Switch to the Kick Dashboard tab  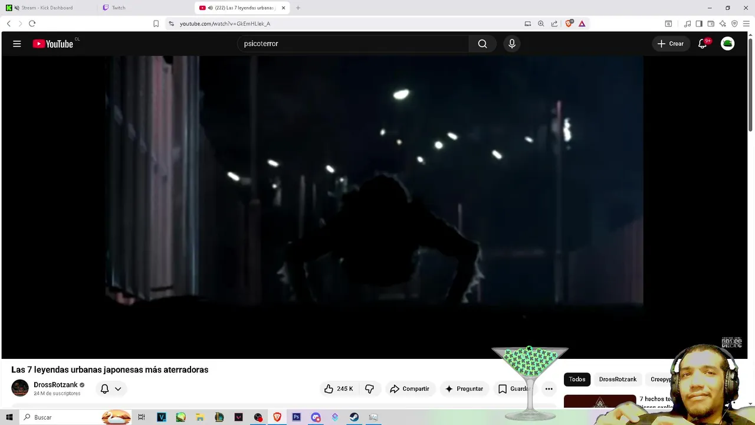(x=47, y=8)
